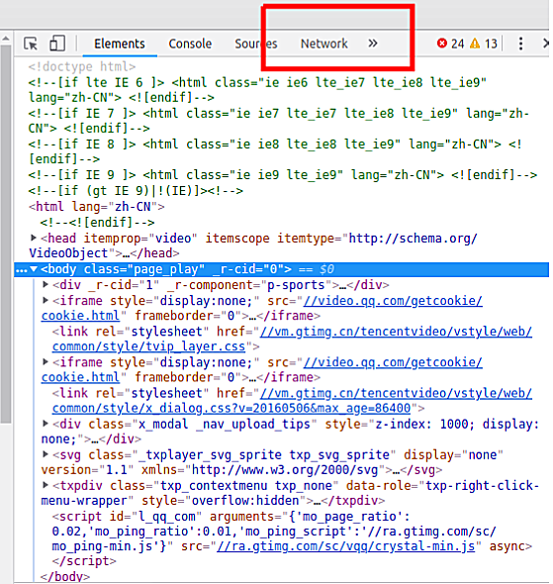
Task: Click the scroll up arrow on left scrollbar
Action: click(x=6, y=39)
